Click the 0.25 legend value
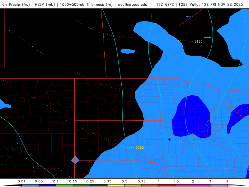249x187 pixels. click(x=90, y=181)
